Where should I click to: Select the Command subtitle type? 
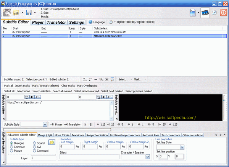pyautogui.click(x=34, y=151)
